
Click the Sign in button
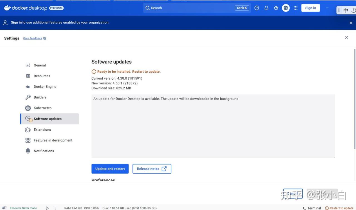point(310,8)
